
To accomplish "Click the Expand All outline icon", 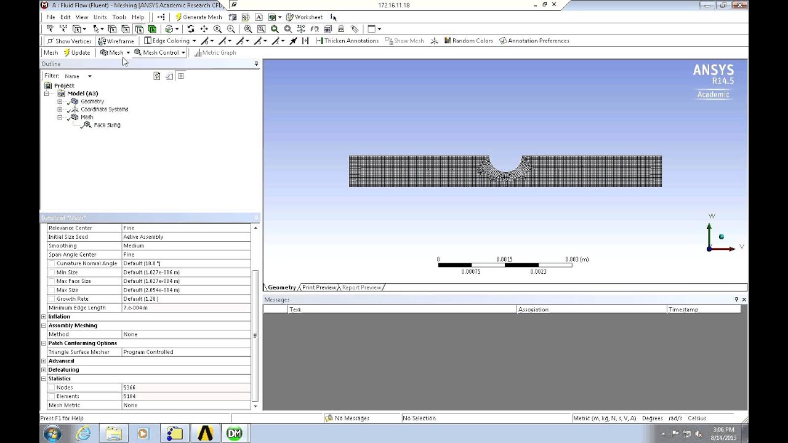I will click(x=181, y=76).
